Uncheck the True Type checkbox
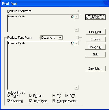The height and width of the screenshot is (110, 109). point(31,101)
